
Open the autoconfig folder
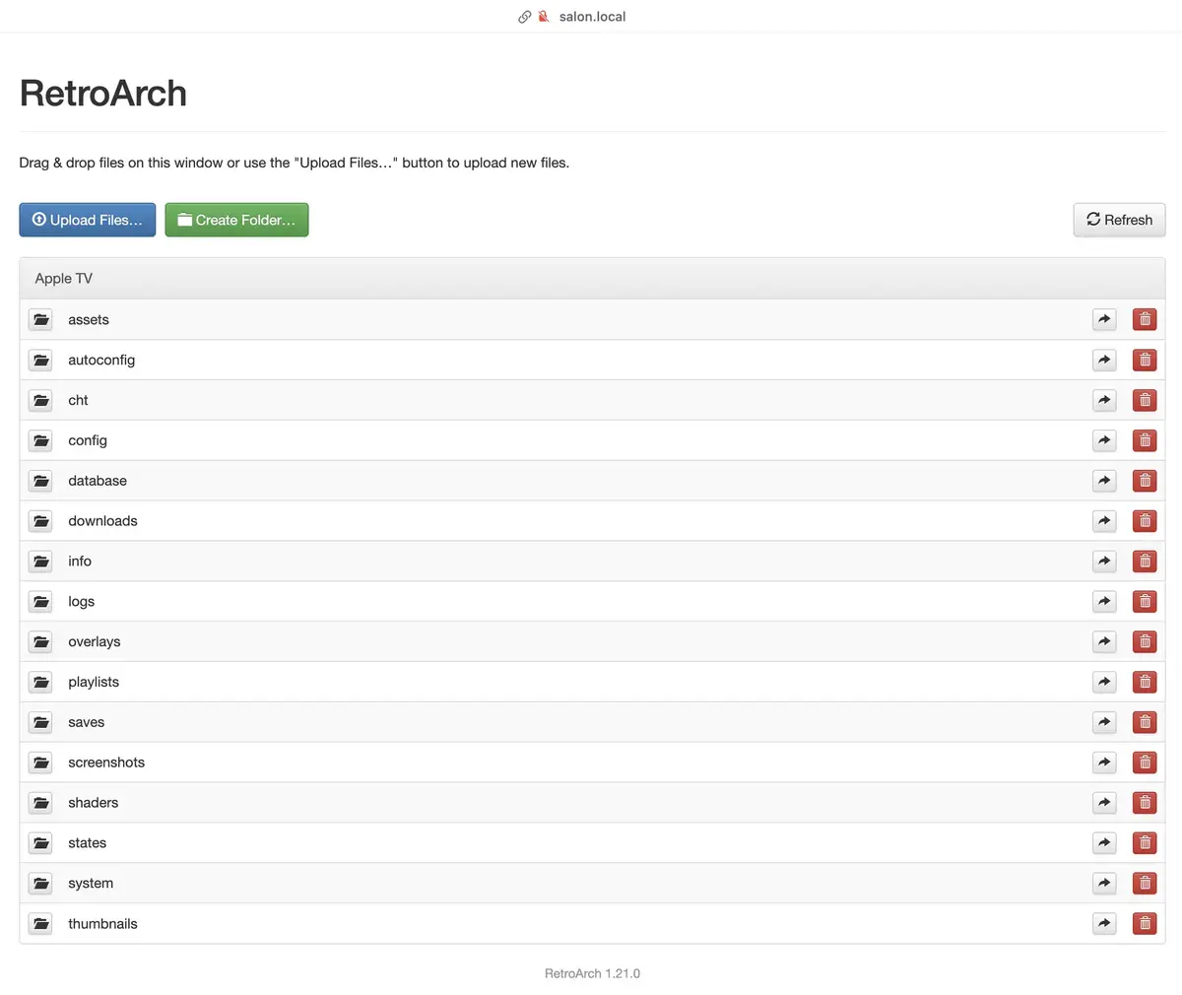pos(101,360)
